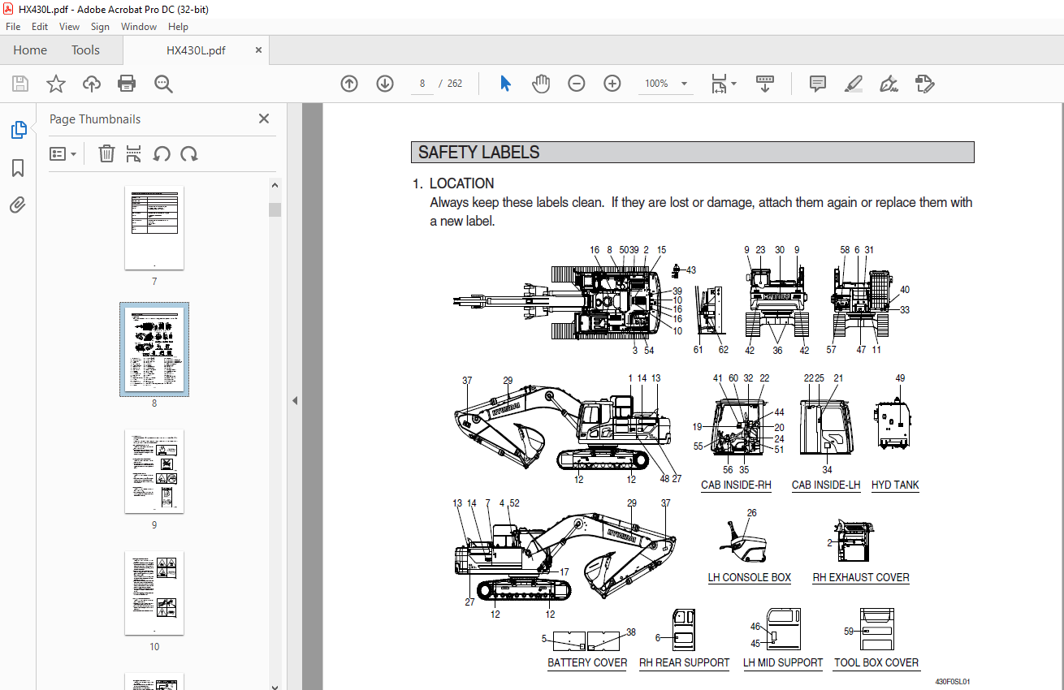Click the SAFETY LABELS heading text
1064x690 pixels.
click(x=478, y=153)
